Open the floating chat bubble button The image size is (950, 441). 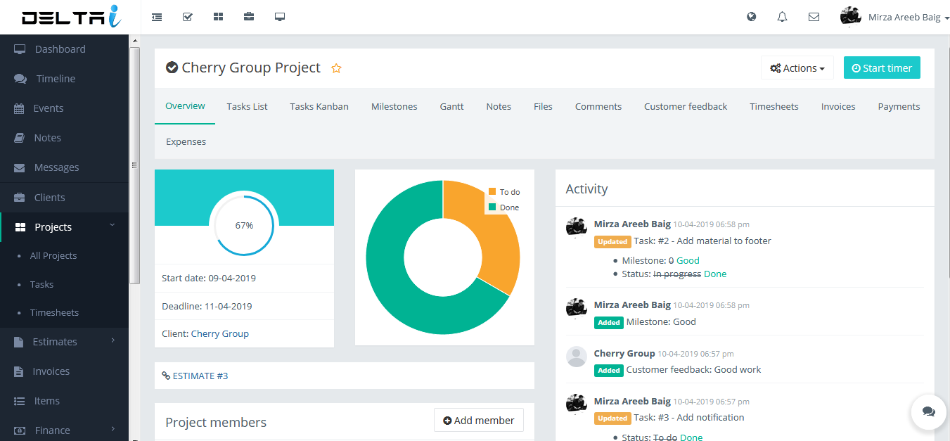[928, 411]
